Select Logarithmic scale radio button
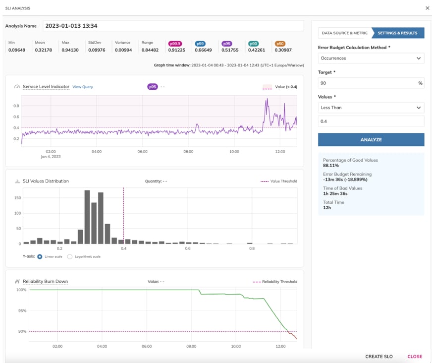The width and height of the screenshot is (432, 363). point(70,256)
